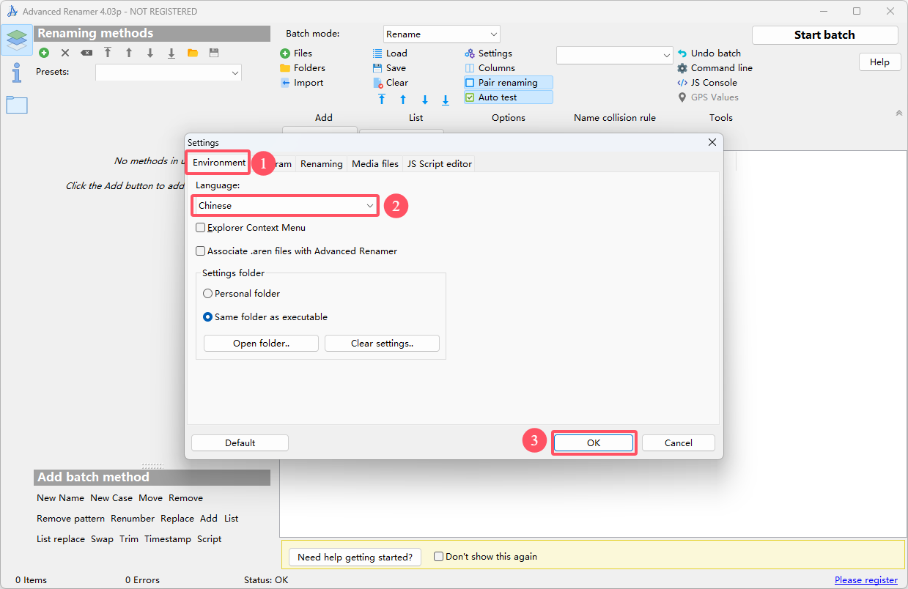The image size is (908, 589).
Task: Move list item to top blue arrow
Action: (382, 100)
